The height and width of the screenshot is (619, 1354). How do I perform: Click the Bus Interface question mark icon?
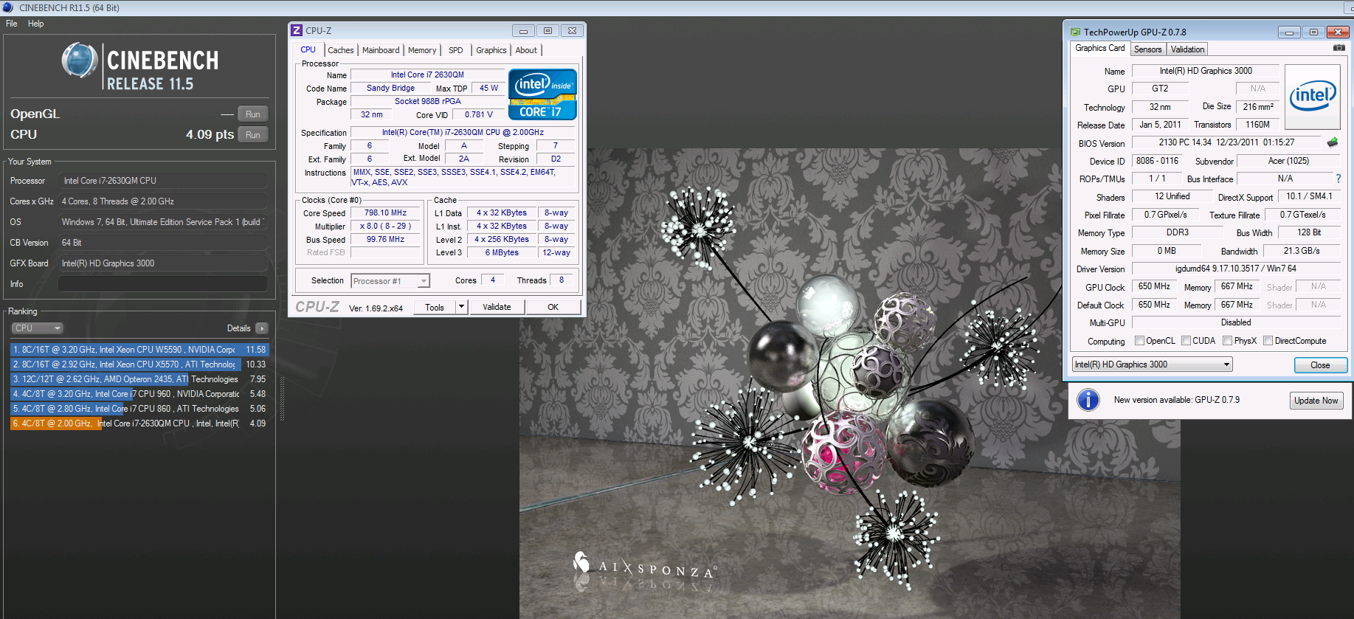(1338, 179)
